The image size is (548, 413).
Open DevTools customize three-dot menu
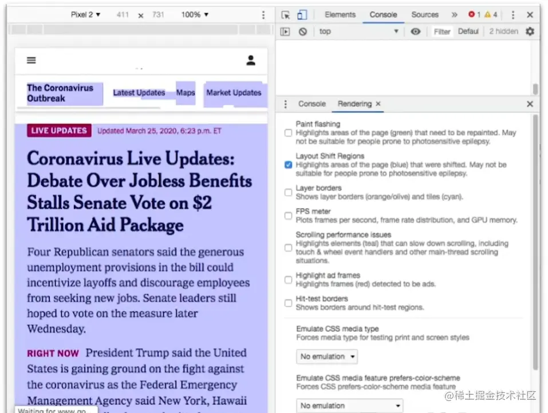pyautogui.click(x=512, y=15)
